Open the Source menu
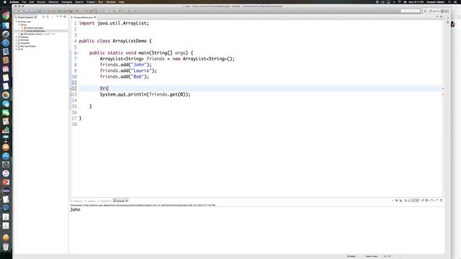The height and width of the screenshot is (259, 461). coord(41,1)
